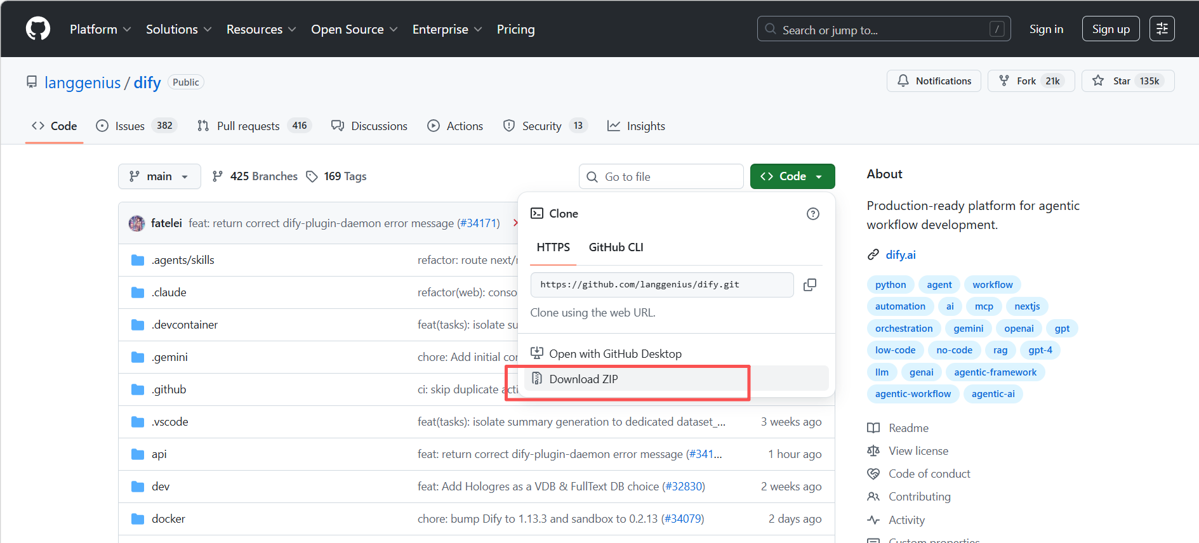Click the .agents/skills folder icon
The image size is (1199, 543).
pos(138,260)
